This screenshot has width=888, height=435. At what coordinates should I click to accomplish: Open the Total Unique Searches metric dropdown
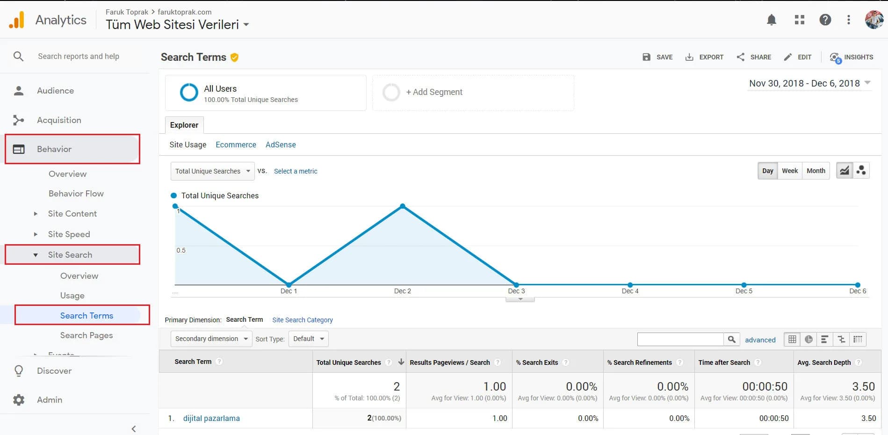click(213, 171)
